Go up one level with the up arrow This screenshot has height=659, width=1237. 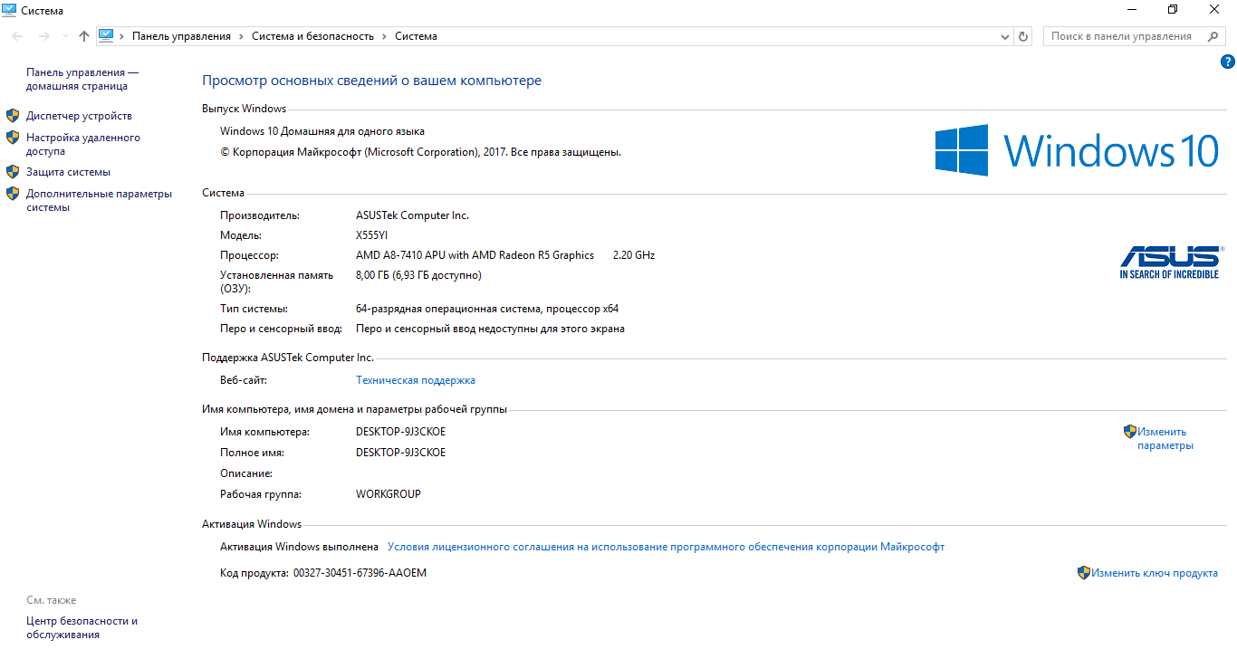[x=84, y=36]
